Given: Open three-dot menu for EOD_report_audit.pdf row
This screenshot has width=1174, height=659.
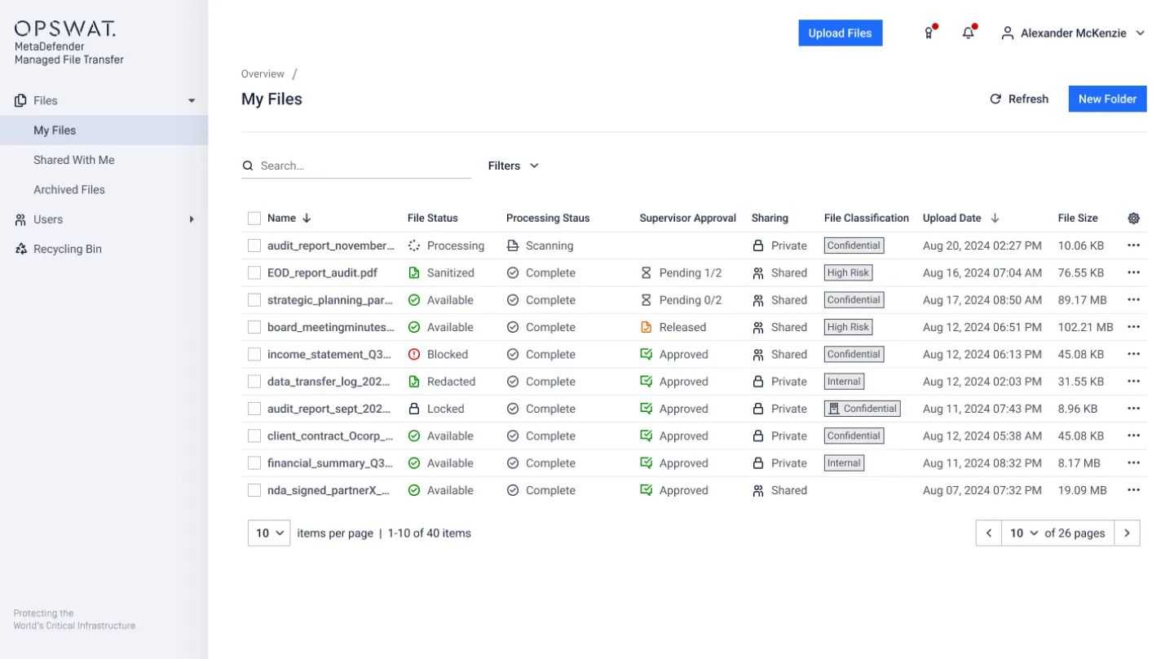Looking at the screenshot, I should [1133, 273].
